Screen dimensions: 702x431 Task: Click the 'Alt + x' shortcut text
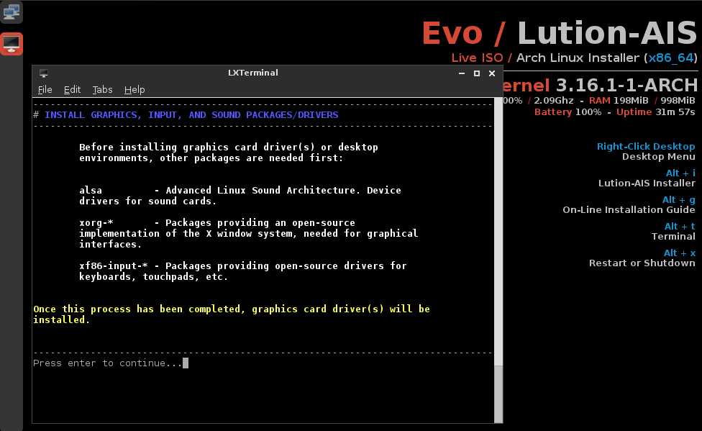pos(679,253)
